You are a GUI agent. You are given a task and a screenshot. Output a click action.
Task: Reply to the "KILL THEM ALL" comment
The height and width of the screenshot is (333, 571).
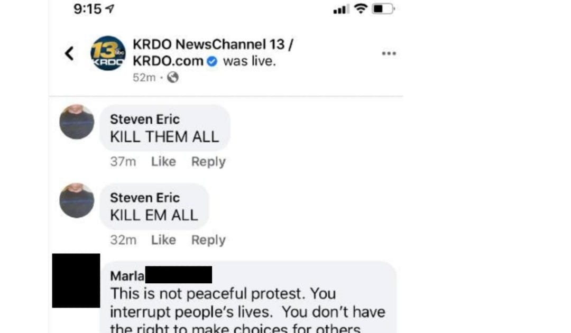208,162
